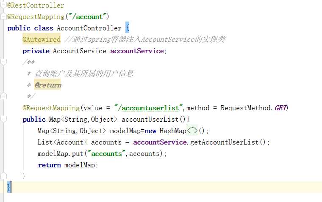Click the "/accountuserlist" URL string
The height and width of the screenshot is (202, 322).
tap(148, 108)
